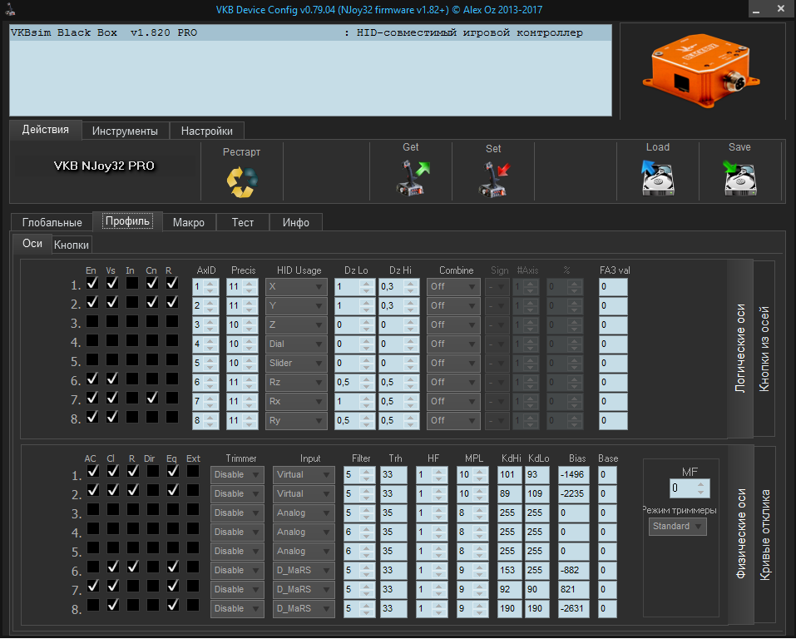796x639 pixels.
Task: Enable In checkbox for logical axis 6
Action: [x=132, y=379]
